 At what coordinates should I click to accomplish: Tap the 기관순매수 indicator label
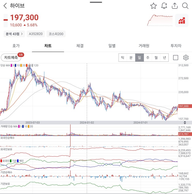coord(6,172)
